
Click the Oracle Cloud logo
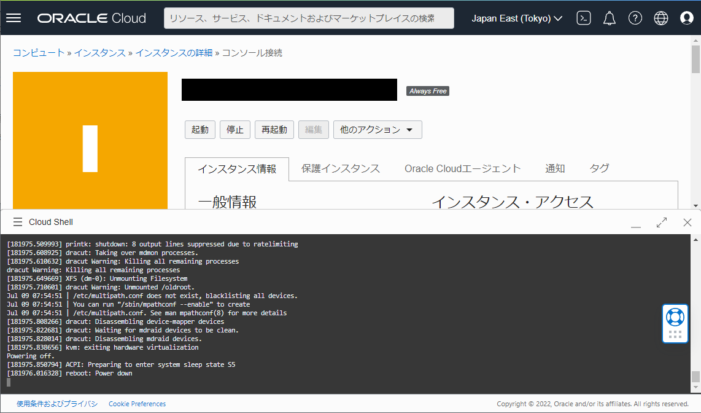pyautogui.click(x=91, y=18)
